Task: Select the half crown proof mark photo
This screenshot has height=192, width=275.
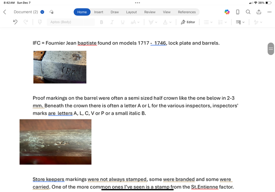Action: pyautogui.click(x=55, y=142)
